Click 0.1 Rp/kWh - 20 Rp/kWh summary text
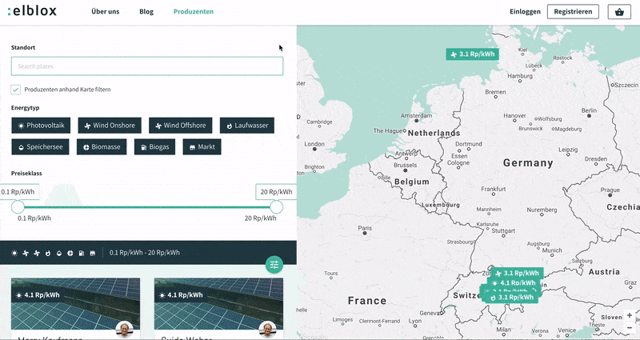Image resolution: width=640 pixels, height=340 pixels. 145,253
